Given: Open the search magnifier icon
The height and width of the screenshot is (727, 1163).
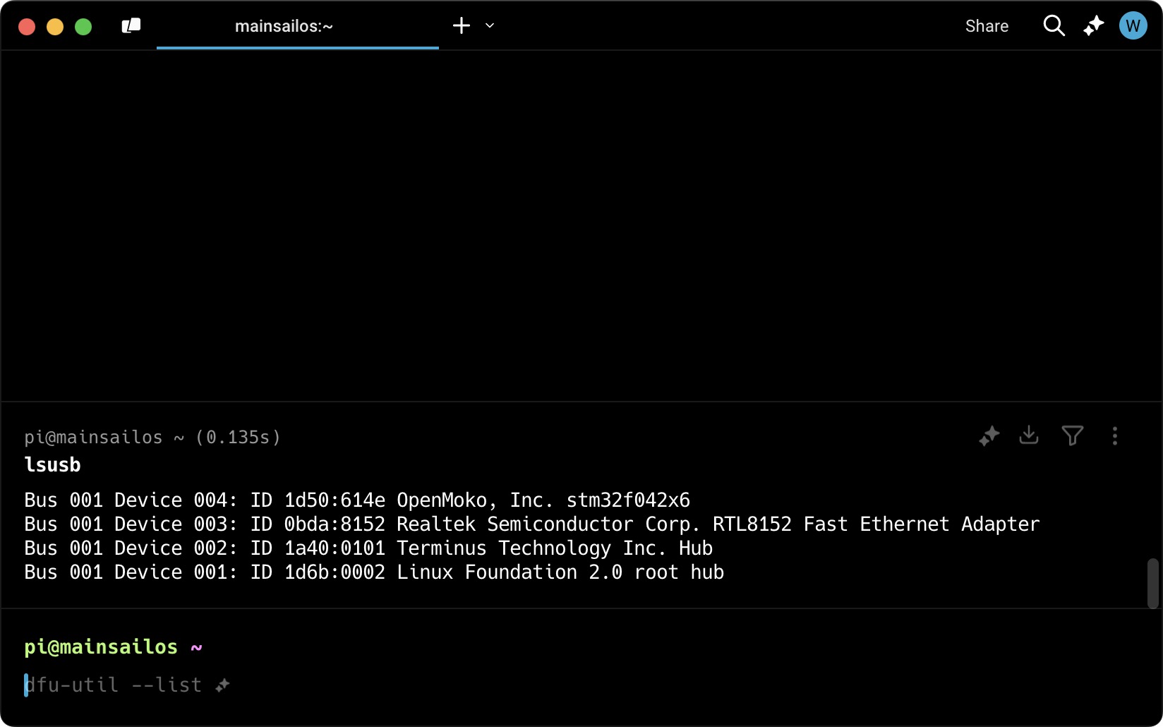Looking at the screenshot, I should (1054, 26).
